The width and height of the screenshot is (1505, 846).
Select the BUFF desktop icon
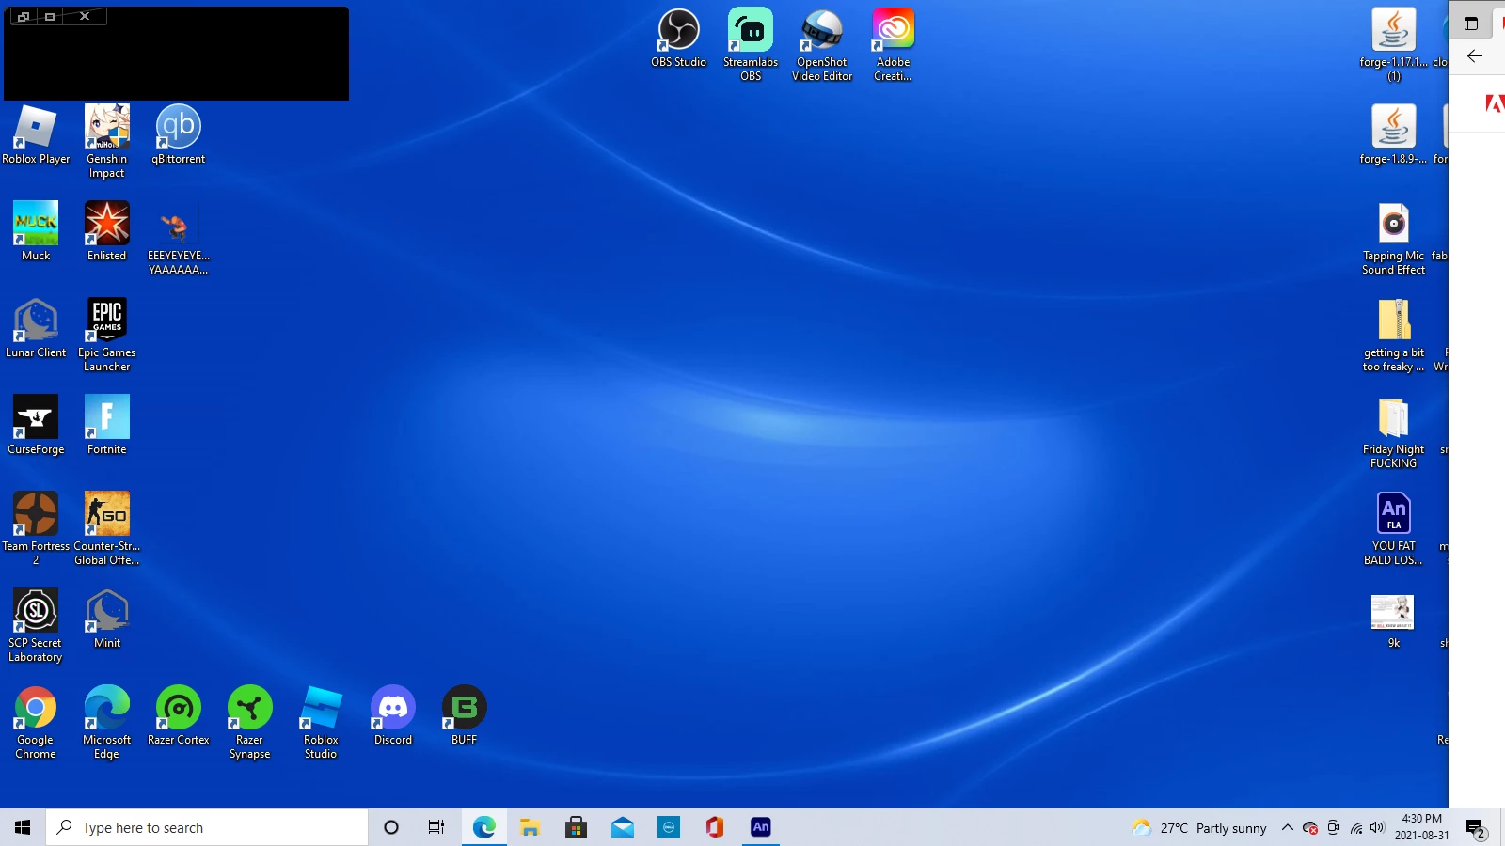[x=464, y=715]
